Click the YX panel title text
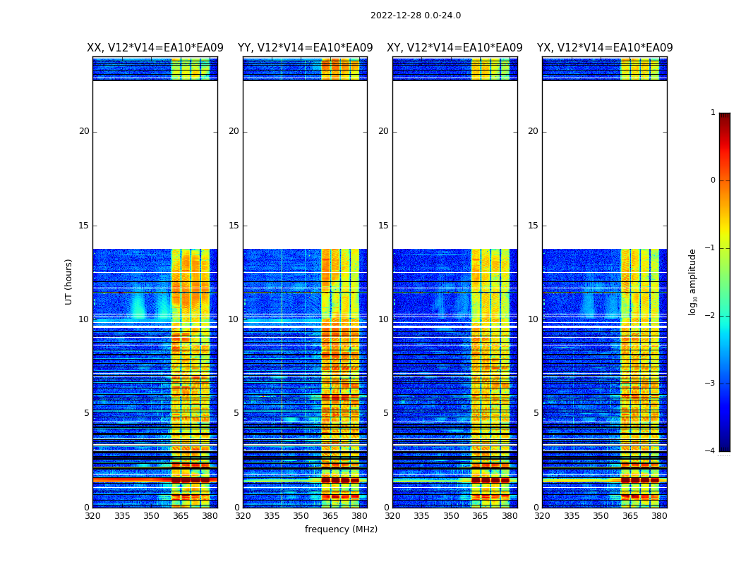Image resolution: width=741 pixels, height=564 pixels. [605, 48]
